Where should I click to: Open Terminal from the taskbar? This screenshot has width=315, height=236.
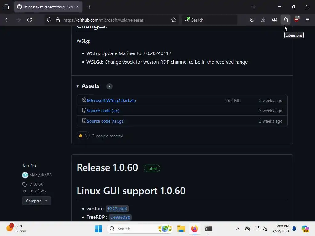(x=208, y=229)
